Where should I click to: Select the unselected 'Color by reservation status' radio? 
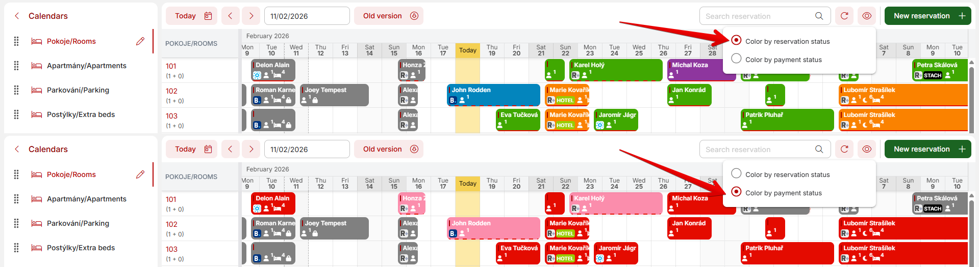[x=736, y=173]
